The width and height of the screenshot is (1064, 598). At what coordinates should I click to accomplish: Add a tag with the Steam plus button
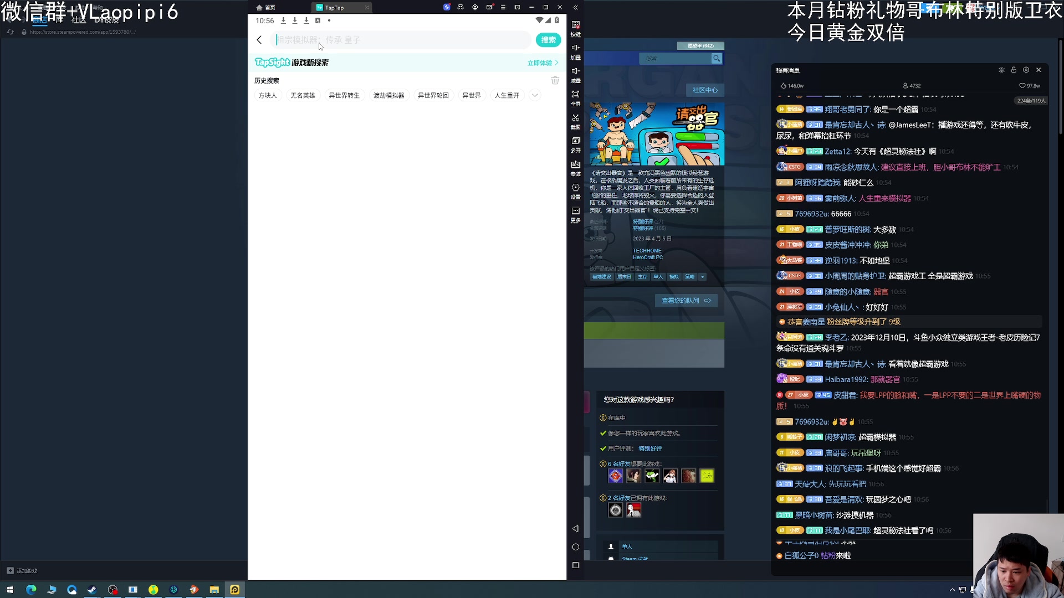[702, 277]
